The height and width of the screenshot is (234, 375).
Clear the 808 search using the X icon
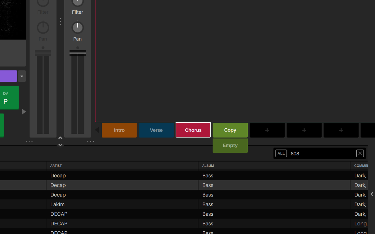tap(360, 153)
